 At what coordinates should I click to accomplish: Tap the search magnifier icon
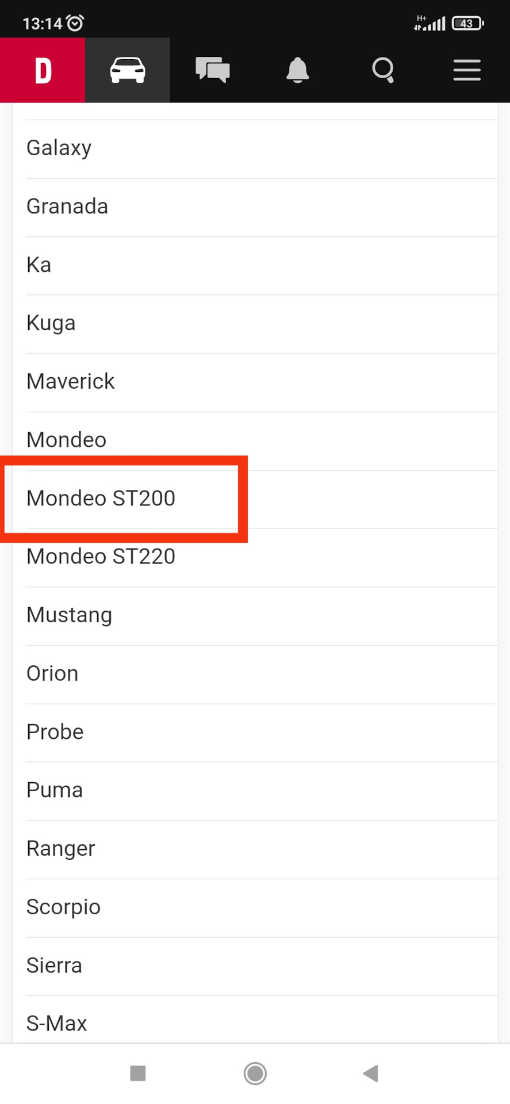pos(382,70)
